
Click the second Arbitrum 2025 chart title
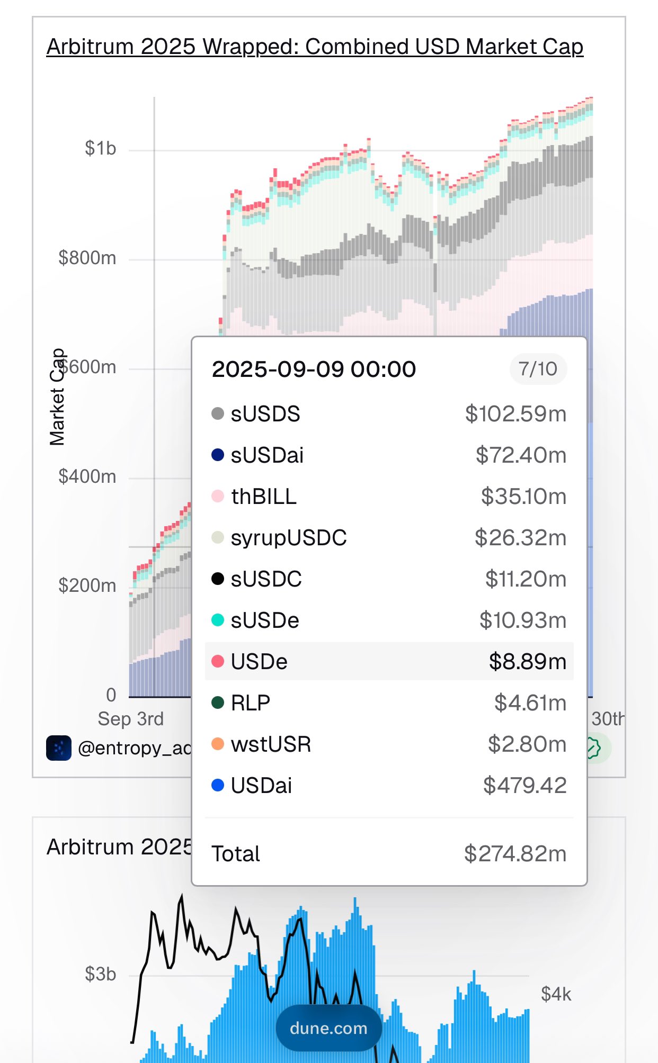(x=119, y=847)
